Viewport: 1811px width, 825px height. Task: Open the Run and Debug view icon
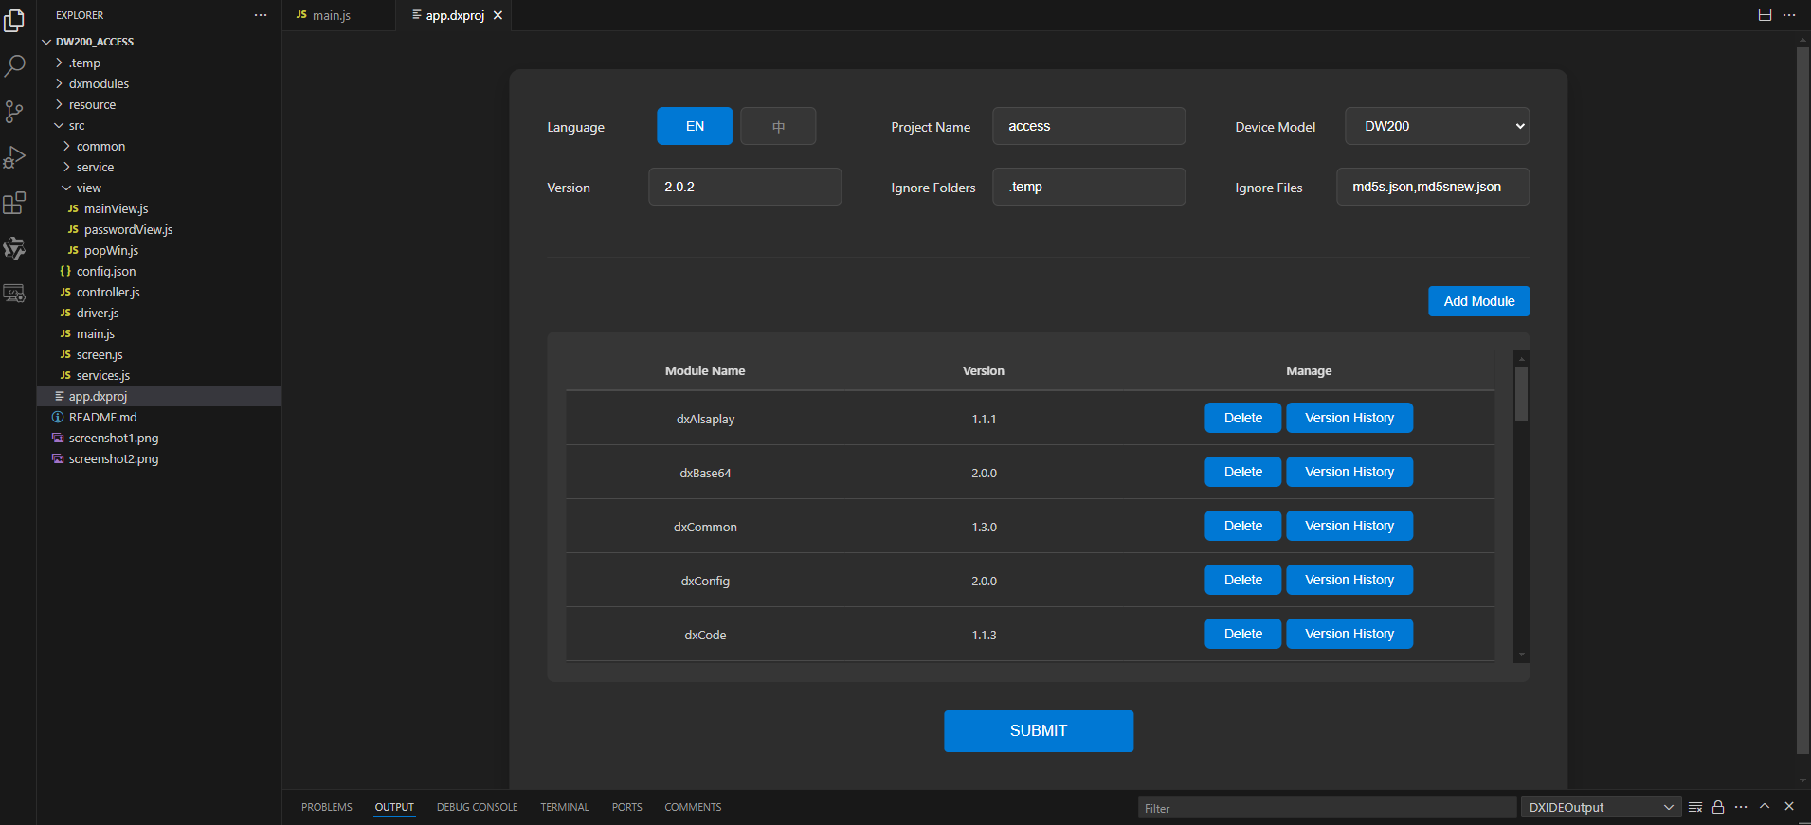click(14, 157)
